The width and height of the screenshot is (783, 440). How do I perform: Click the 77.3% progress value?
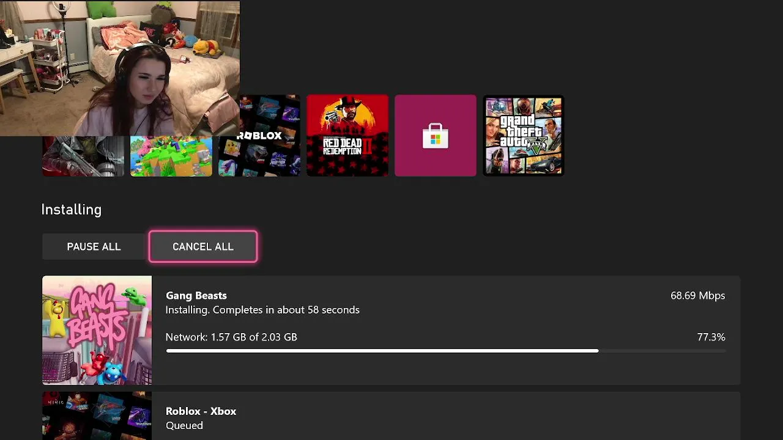click(x=711, y=337)
